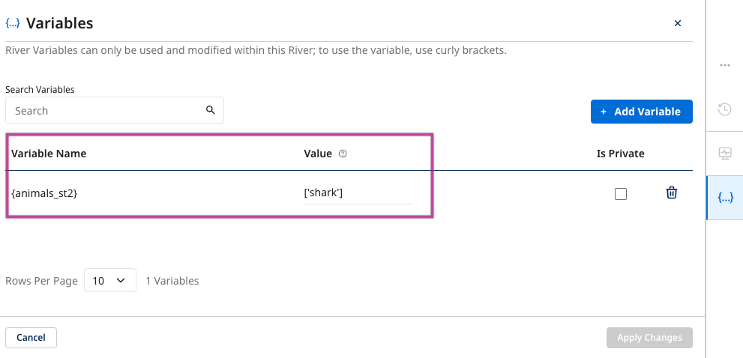Open the activity monitor sidebar icon
This screenshot has width=743, height=358.
pyautogui.click(x=724, y=154)
